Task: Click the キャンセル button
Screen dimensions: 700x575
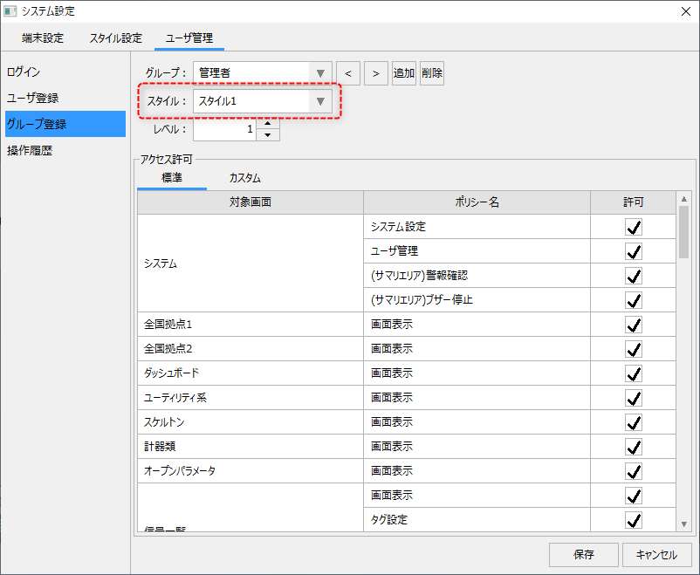Action: point(656,554)
